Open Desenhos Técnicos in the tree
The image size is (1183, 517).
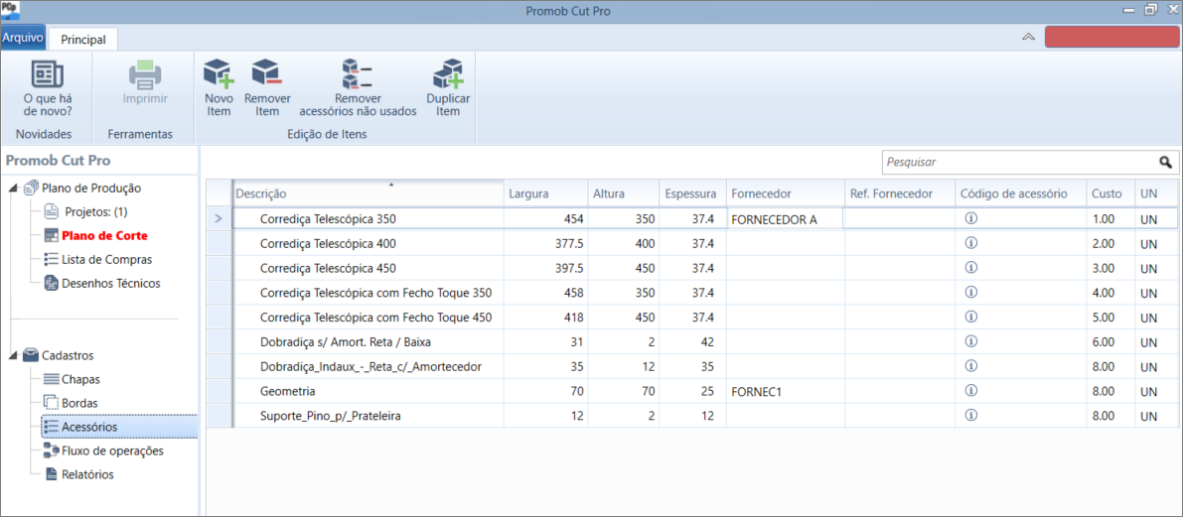click(x=111, y=284)
